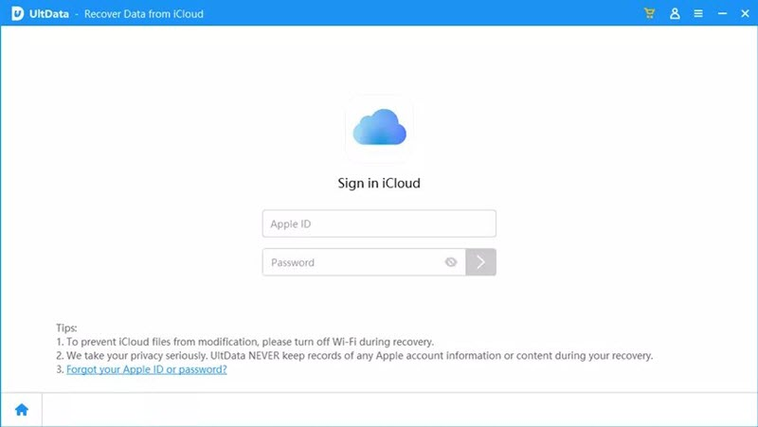Click the iCloud cloud logo
758x427 pixels.
tap(380, 128)
